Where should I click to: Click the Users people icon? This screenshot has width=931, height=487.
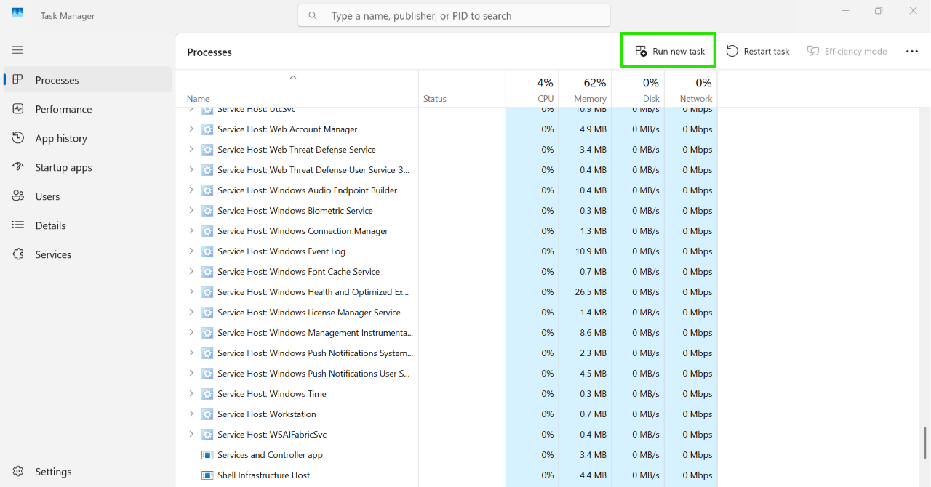pos(18,196)
